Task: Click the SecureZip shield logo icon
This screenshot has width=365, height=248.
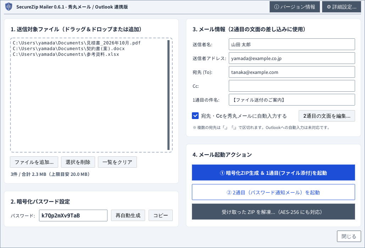Action: 9,7
